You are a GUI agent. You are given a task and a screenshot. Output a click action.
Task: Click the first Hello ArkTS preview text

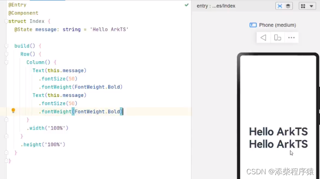pyautogui.click(x=278, y=132)
